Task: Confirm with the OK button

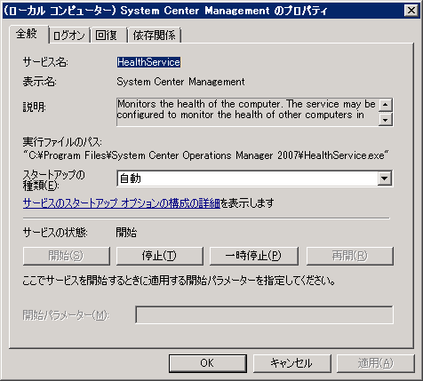Action: (207, 363)
